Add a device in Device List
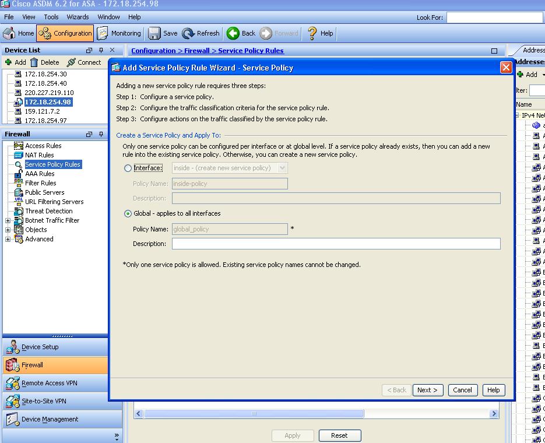Viewport: 545px width, 443px height. tap(15, 62)
